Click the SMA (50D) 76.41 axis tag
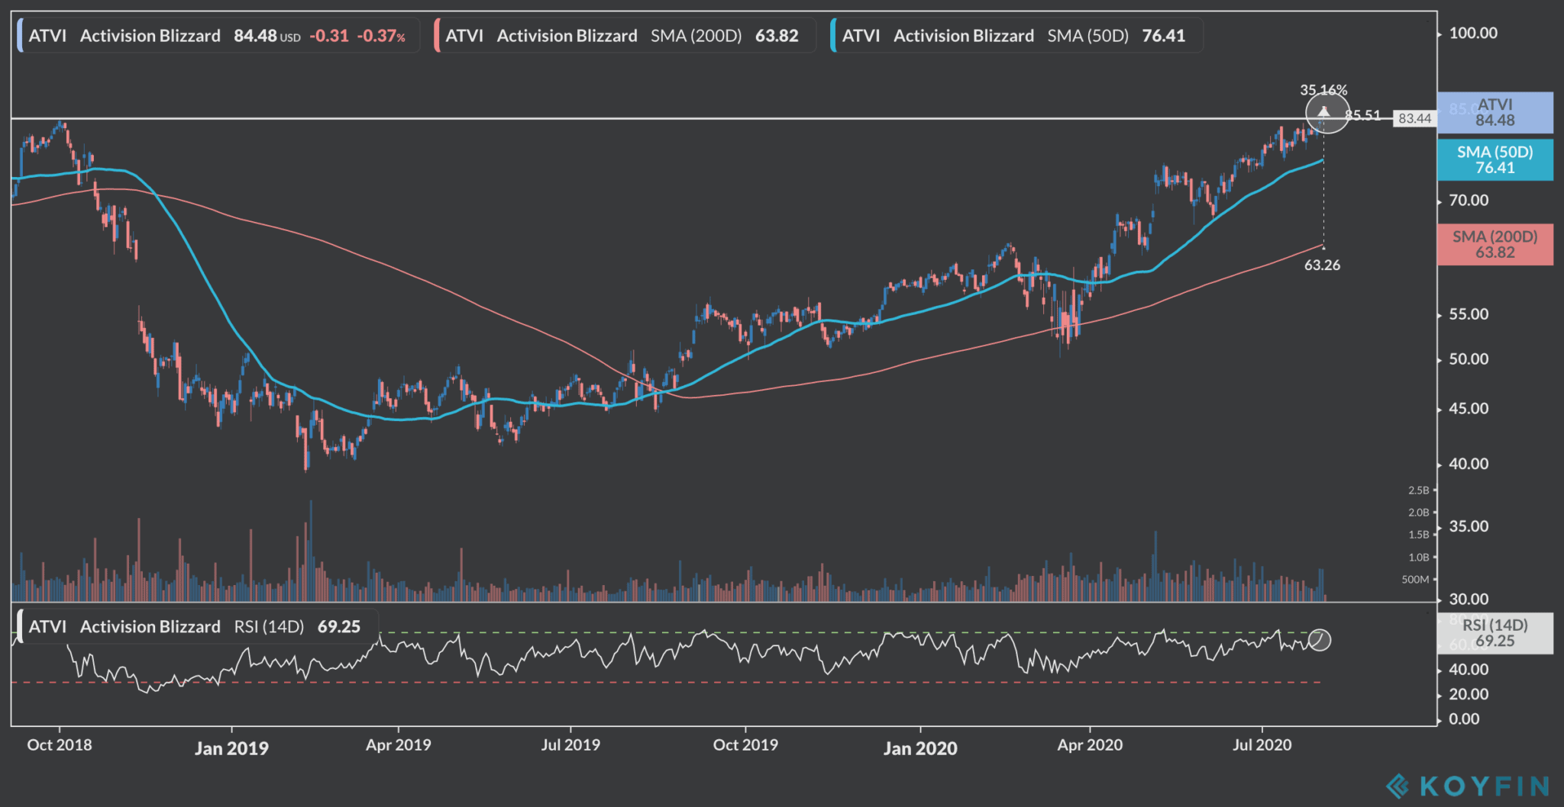This screenshot has width=1564, height=807. 1495,160
